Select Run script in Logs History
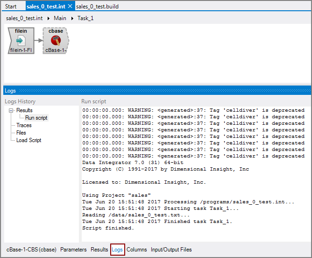 point(36,118)
